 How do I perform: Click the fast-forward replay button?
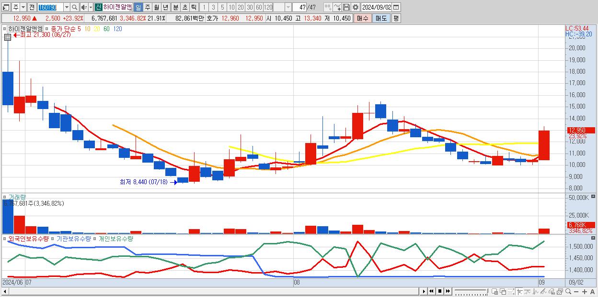[x=448, y=291]
